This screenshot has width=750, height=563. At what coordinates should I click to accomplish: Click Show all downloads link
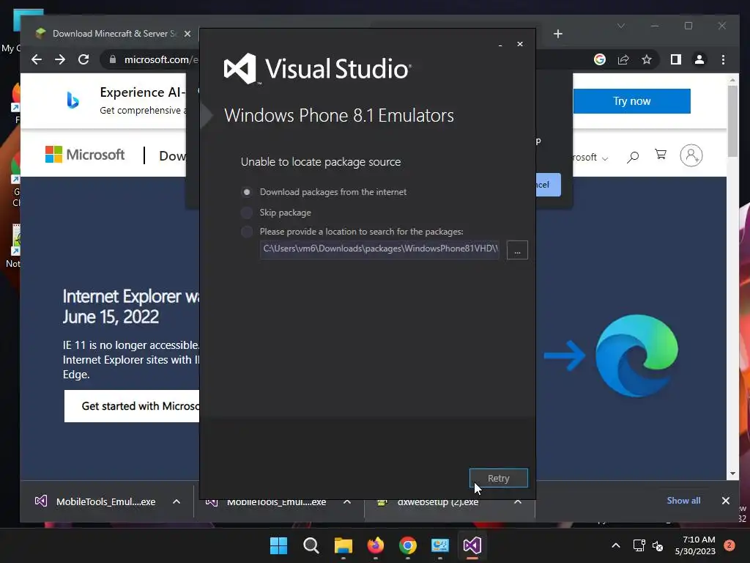(x=683, y=500)
